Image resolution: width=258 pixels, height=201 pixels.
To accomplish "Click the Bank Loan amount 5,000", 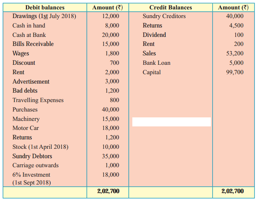I will click(236, 63).
